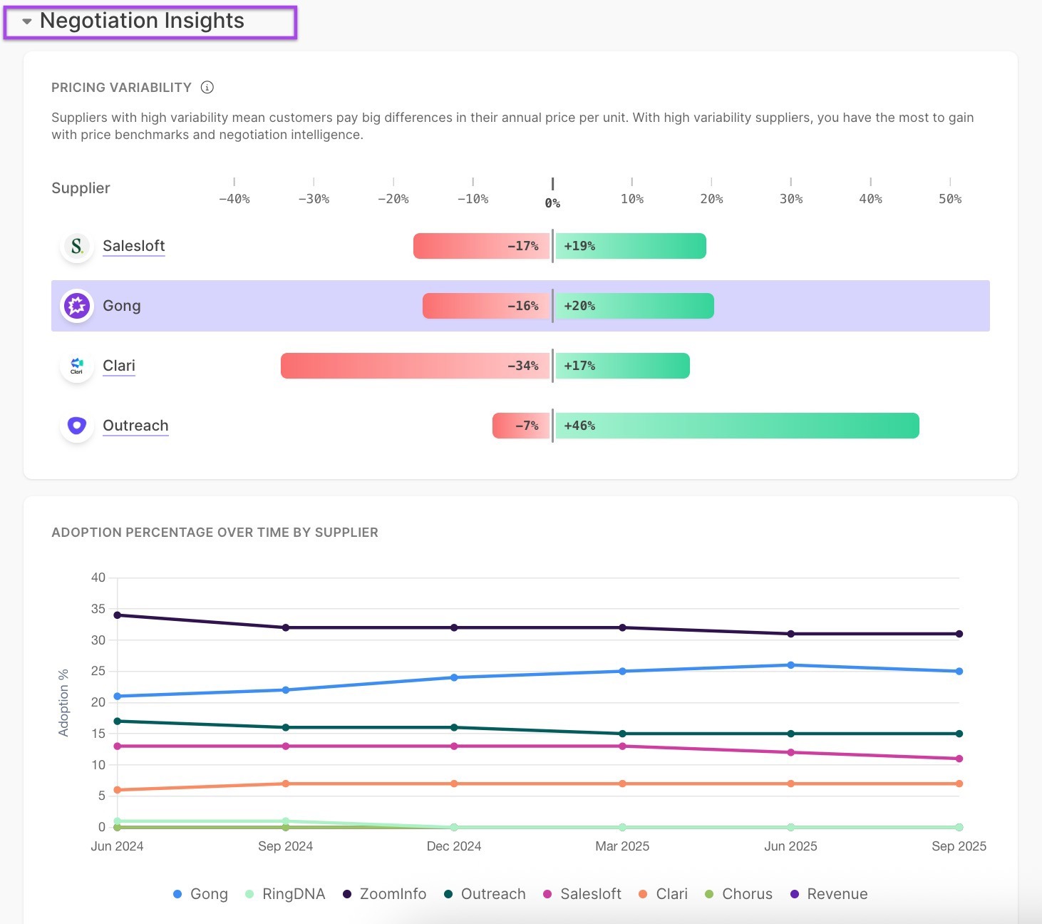Toggle Gong series in chart legend
The height and width of the screenshot is (924, 1042).
200,894
